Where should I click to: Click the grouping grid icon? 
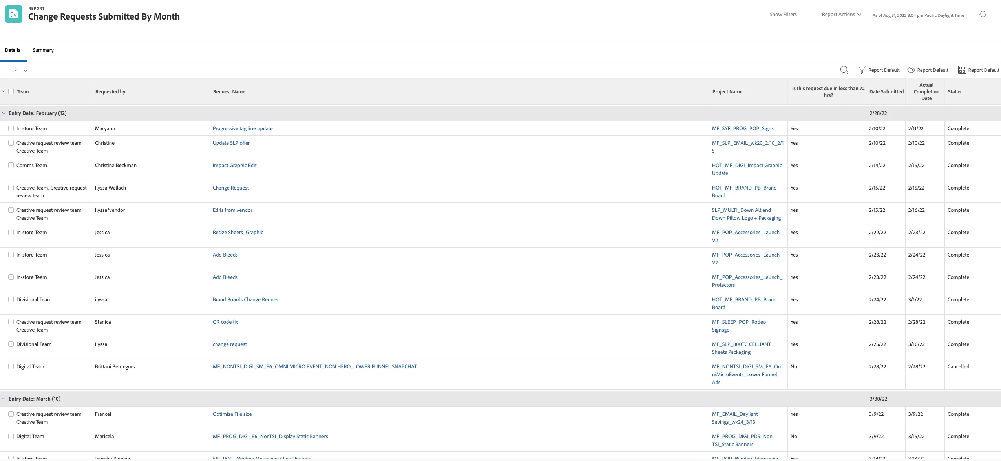pyautogui.click(x=962, y=70)
